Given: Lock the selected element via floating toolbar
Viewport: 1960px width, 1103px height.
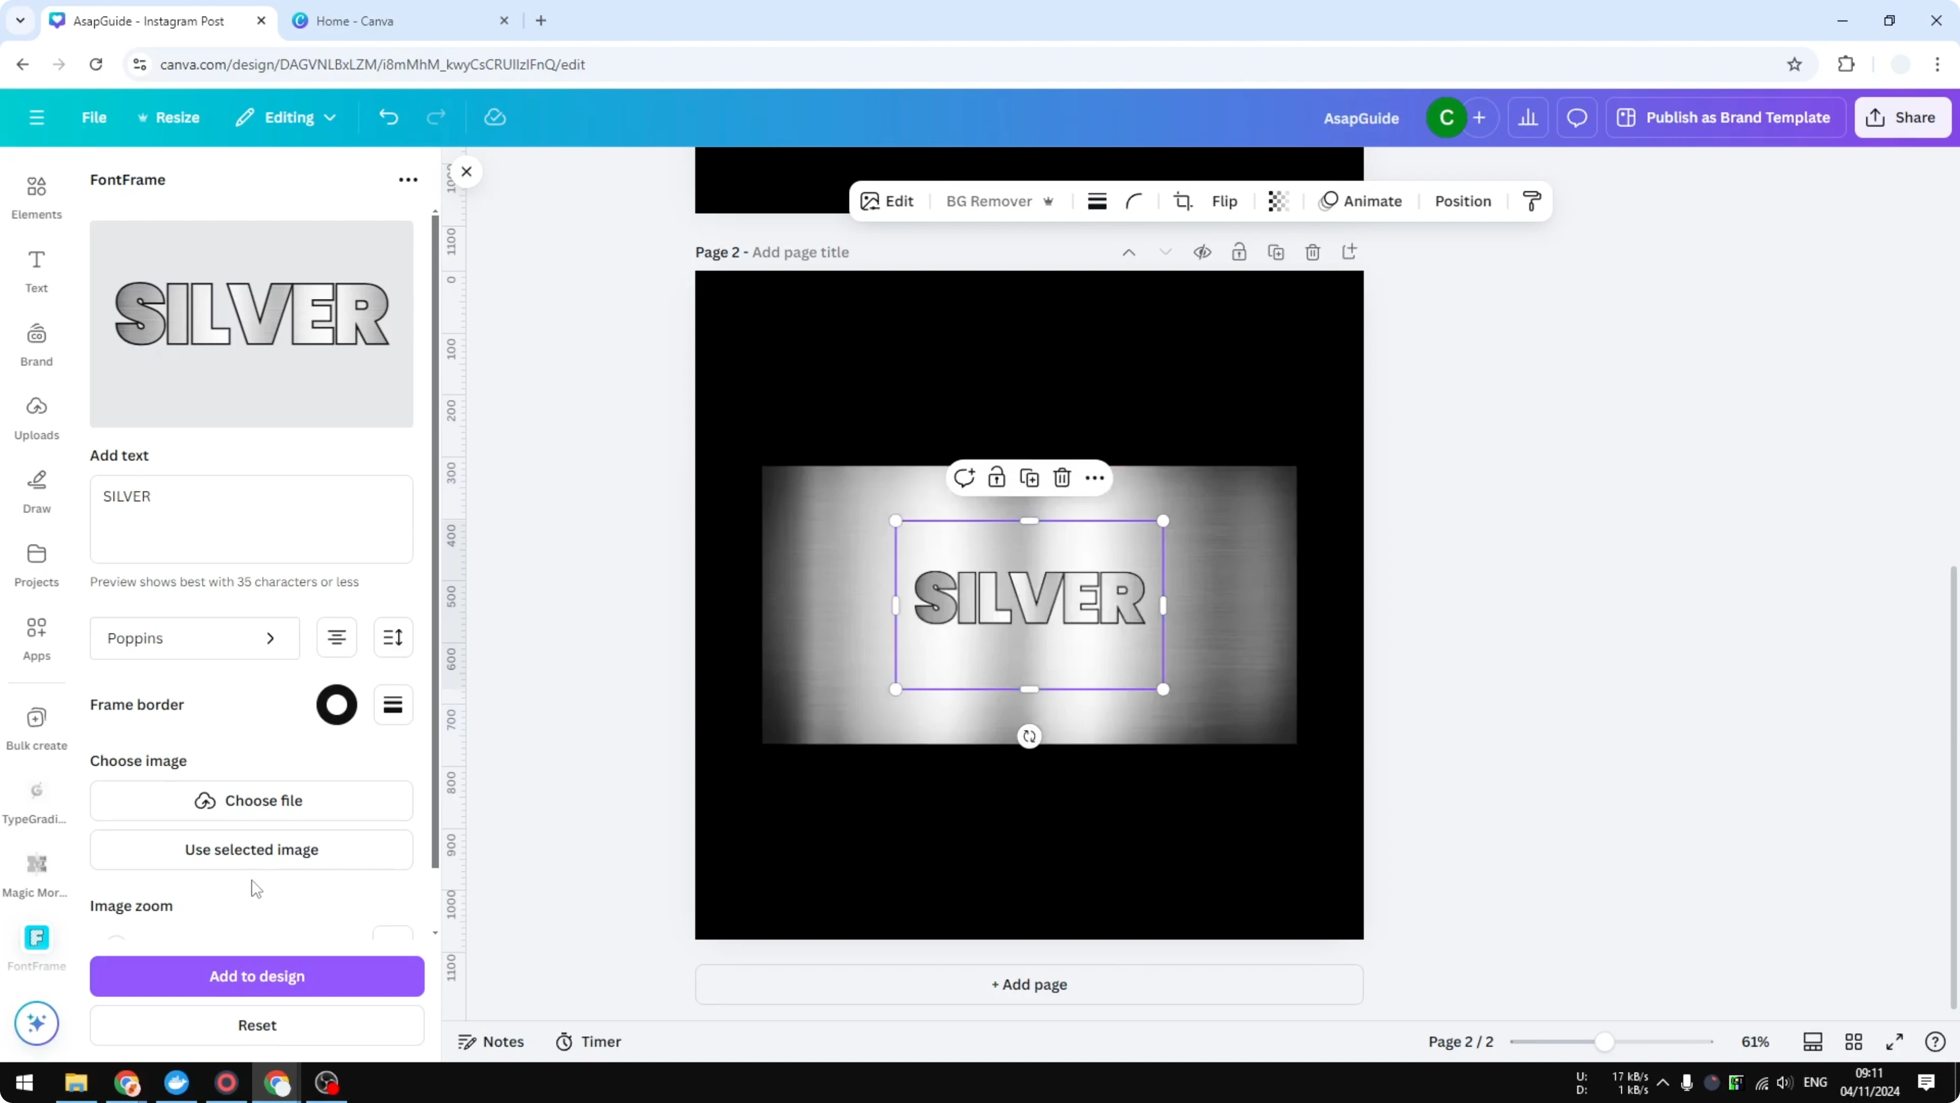Looking at the screenshot, I should (x=997, y=478).
